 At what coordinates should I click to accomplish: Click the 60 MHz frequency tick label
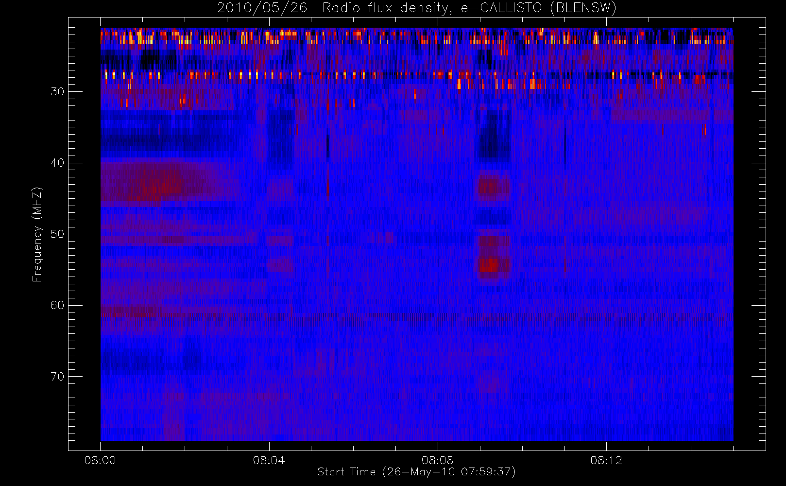57,305
